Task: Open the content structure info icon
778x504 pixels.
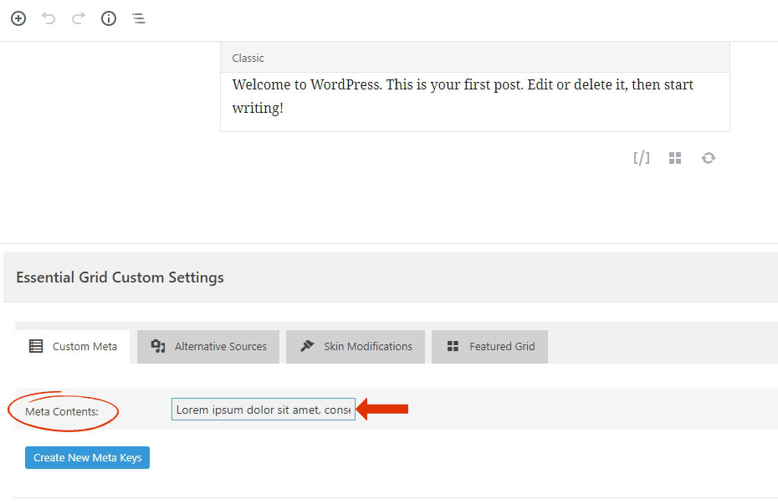Action: tap(109, 19)
